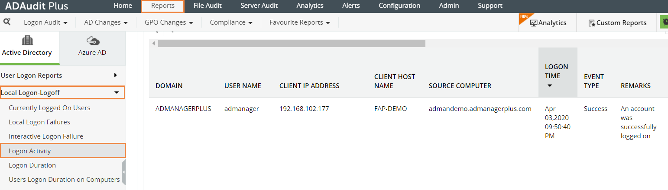Open the Analytics monitor icon
Image resolution: width=668 pixels, height=190 pixels.
tap(533, 23)
